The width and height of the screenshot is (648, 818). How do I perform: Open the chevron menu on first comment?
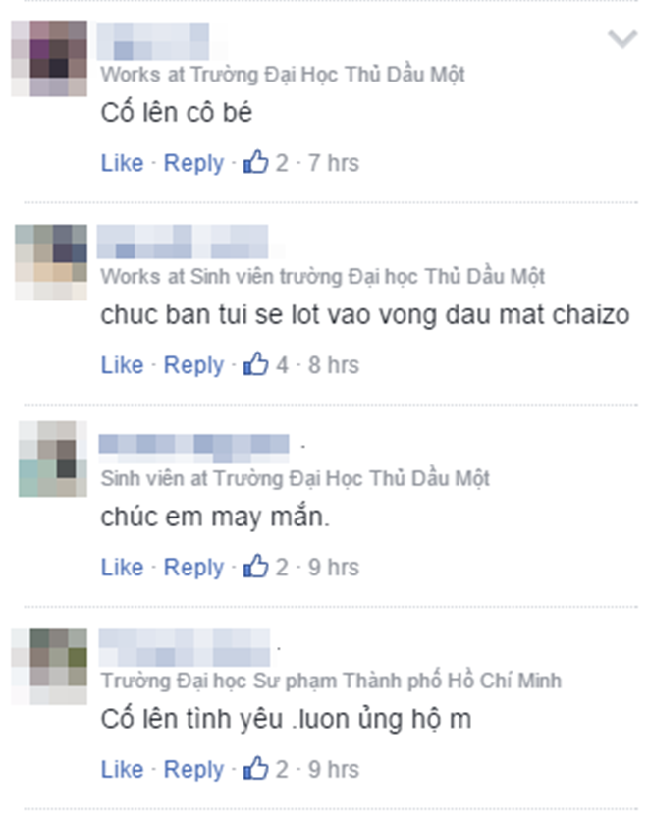pyautogui.click(x=622, y=39)
